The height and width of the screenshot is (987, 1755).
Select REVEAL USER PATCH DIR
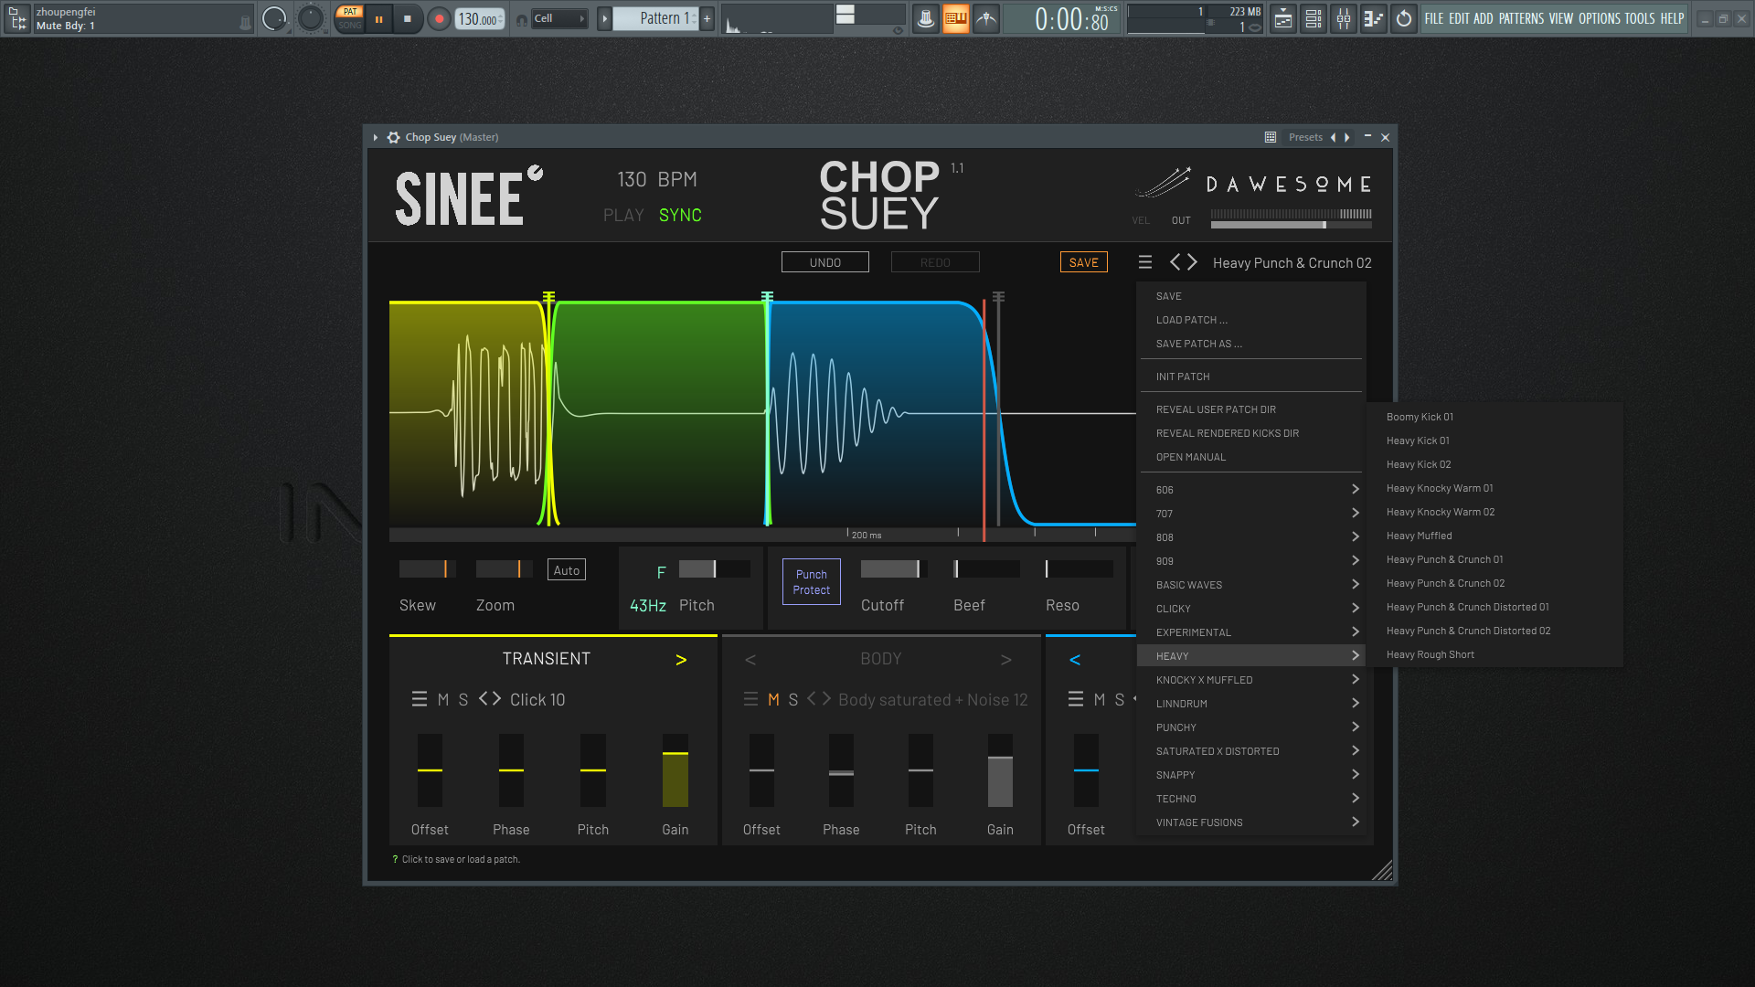(1250, 409)
